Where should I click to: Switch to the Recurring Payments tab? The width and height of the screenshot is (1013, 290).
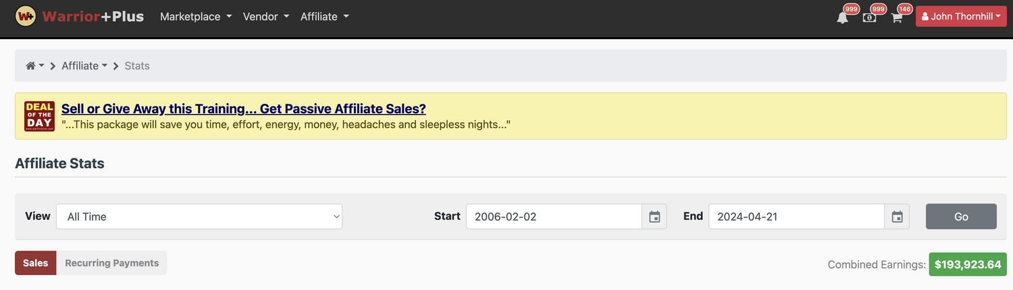(111, 263)
